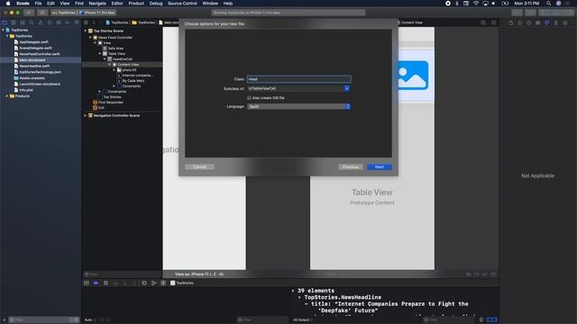Click the Pause execution button in the debug bar
This screenshot has width=577, height=324.
pyautogui.click(x=105, y=283)
